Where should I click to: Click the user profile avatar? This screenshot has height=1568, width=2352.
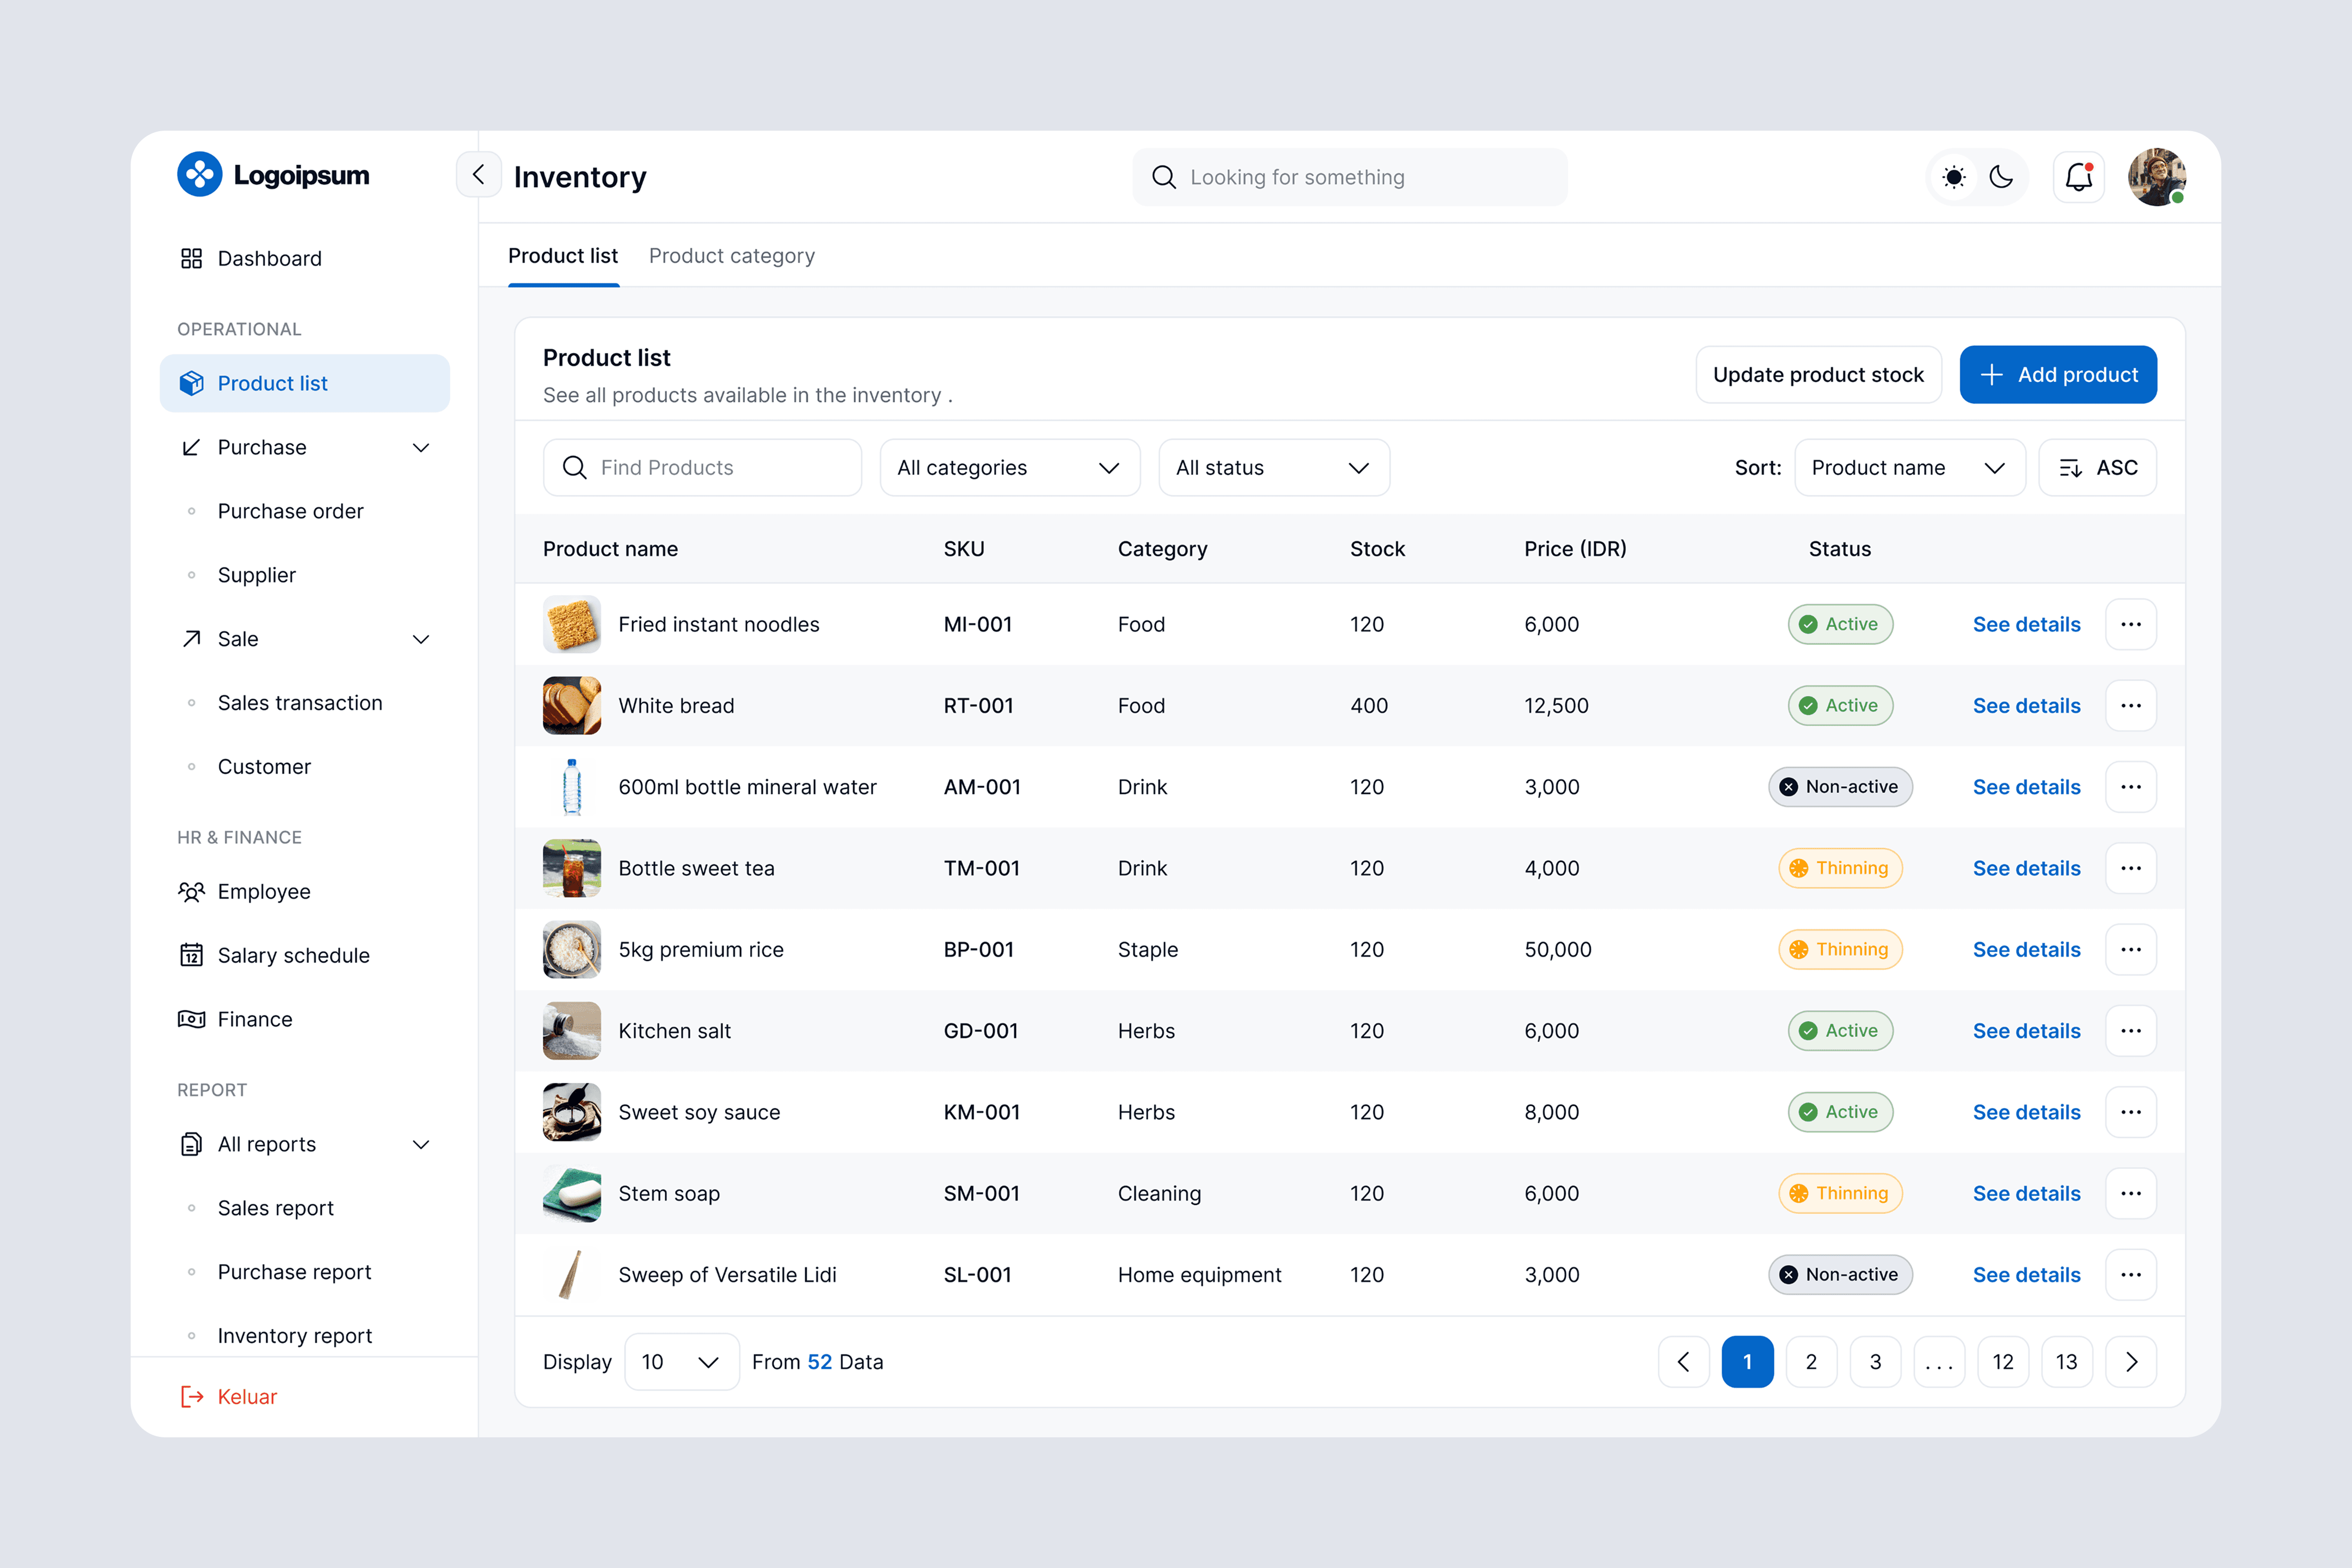click(2156, 177)
